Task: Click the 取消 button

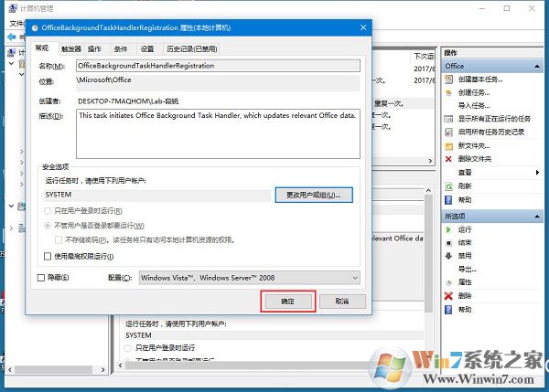Action: point(342,302)
